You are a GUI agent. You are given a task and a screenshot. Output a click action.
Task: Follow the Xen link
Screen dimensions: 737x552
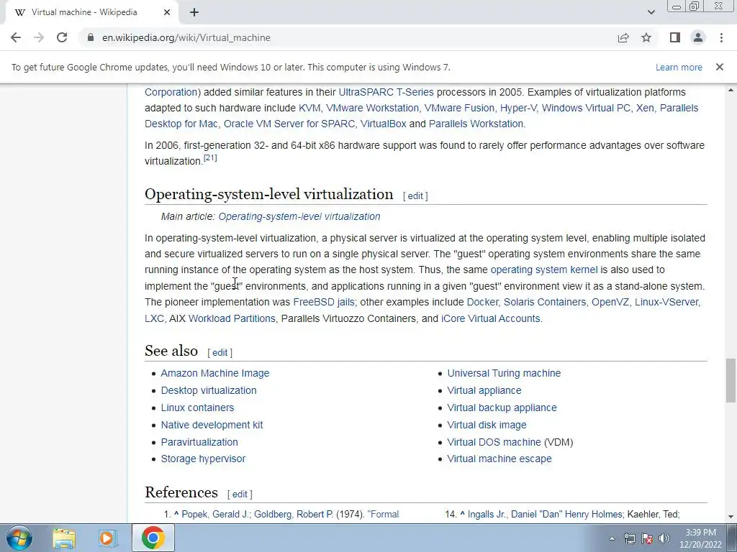[x=645, y=108]
